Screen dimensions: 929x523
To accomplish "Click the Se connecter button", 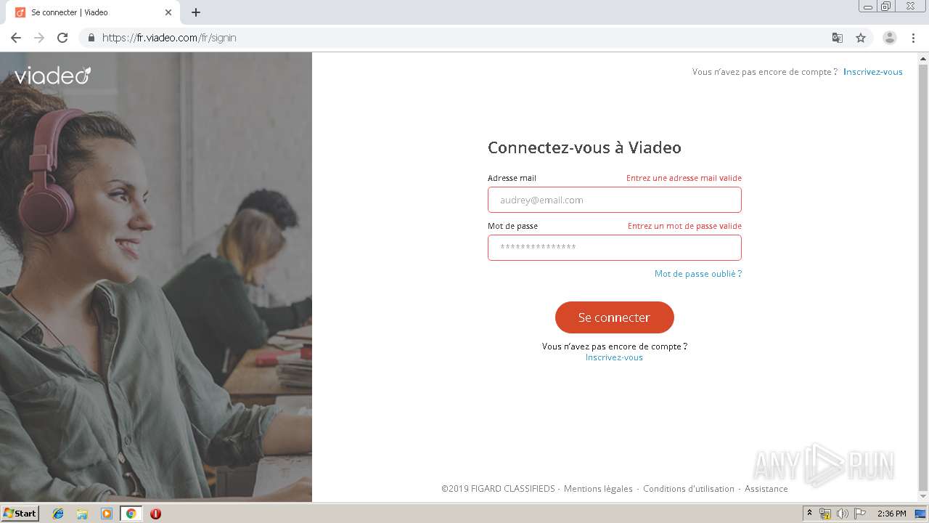I will [x=615, y=317].
